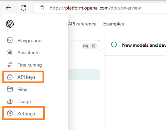
Task: Switch to the API reference tab
Action: 82,24
